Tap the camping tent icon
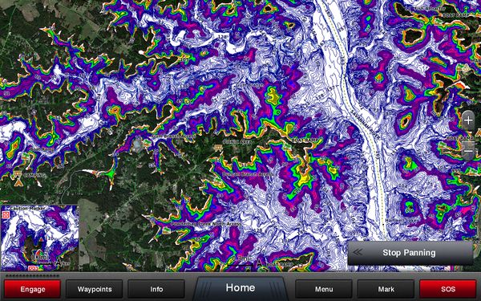Screen dimensions: 481x301 click(x=18, y=183)
